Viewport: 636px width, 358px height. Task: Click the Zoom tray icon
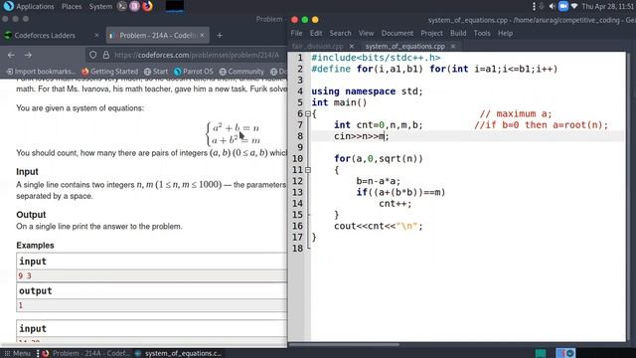coord(563,6)
